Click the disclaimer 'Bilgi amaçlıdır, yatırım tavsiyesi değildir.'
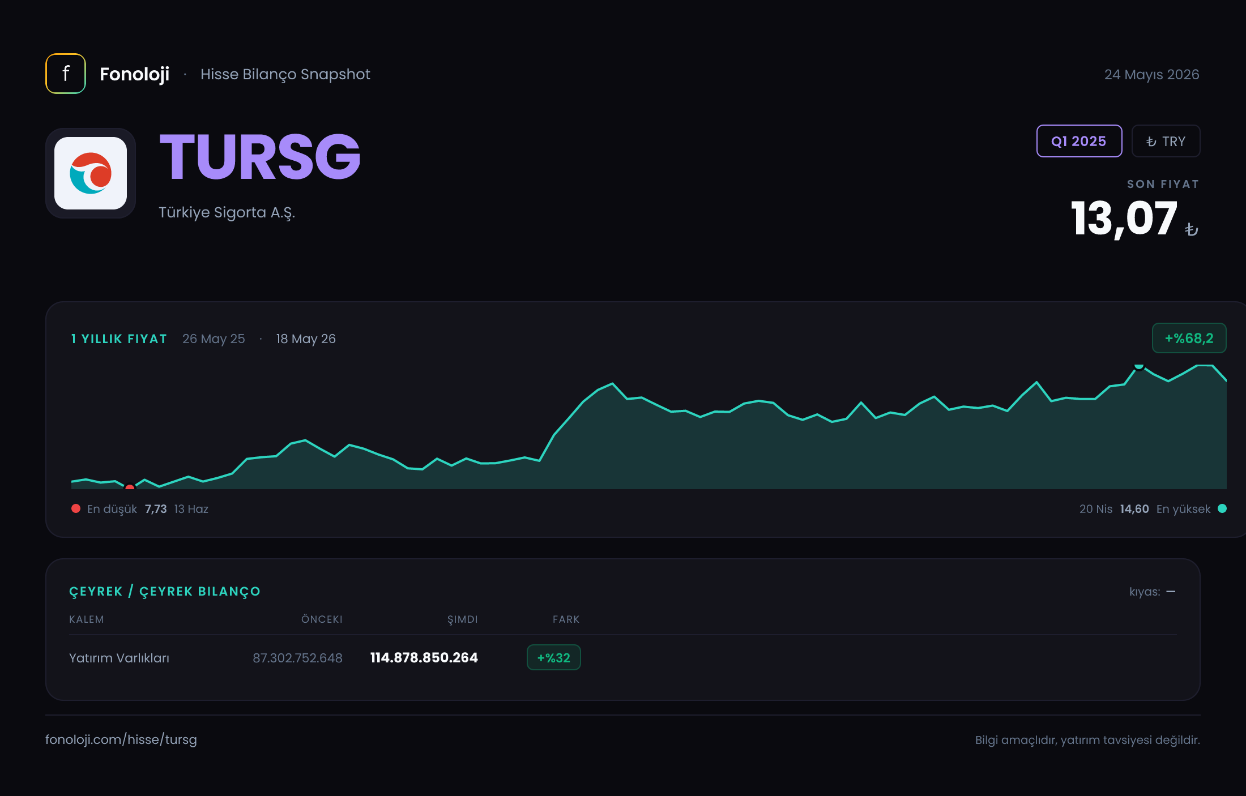 tap(1087, 740)
